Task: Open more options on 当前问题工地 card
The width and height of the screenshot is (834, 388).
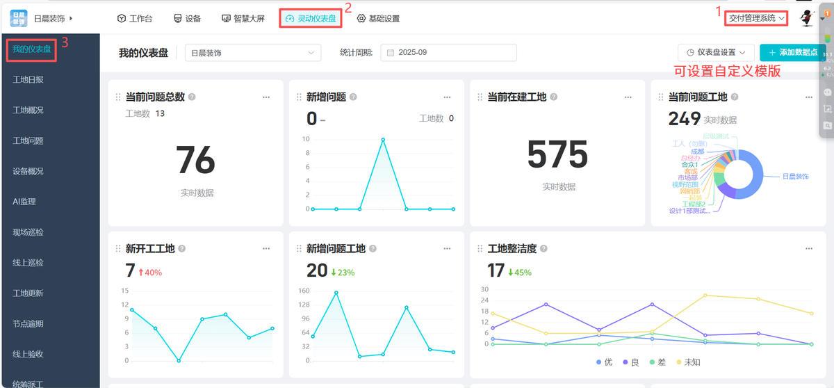Action: point(809,97)
